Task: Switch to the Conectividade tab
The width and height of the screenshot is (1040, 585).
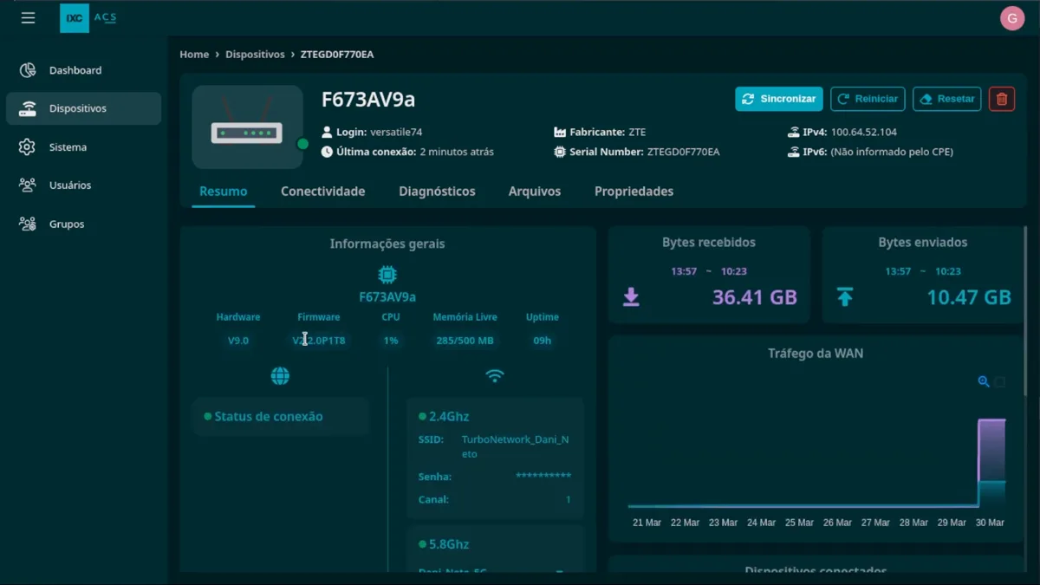Action: coord(322,192)
